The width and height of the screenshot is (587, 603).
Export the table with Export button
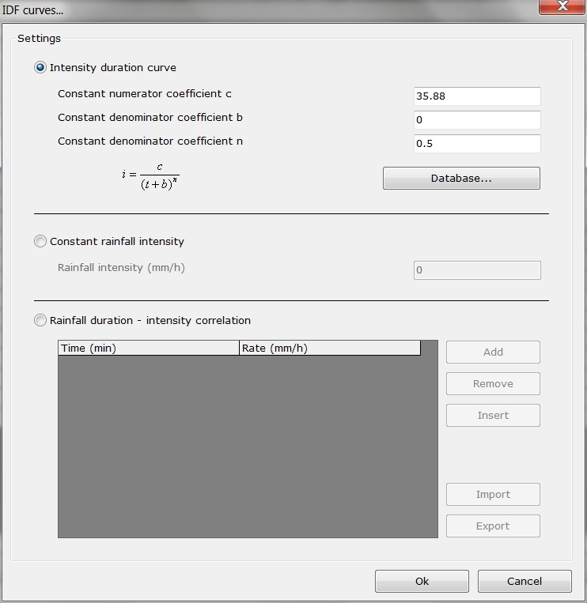pyautogui.click(x=493, y=526)
